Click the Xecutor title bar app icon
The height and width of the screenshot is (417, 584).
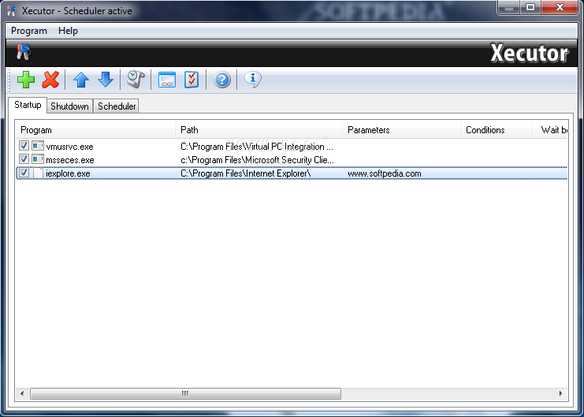point(12,10)
